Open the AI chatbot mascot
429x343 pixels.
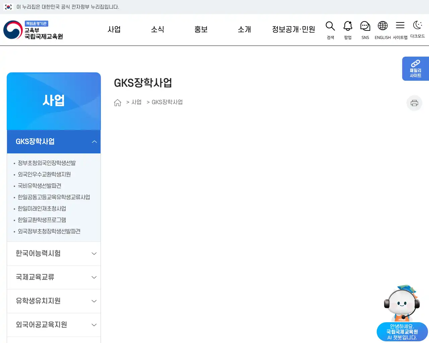click(402, 303)
